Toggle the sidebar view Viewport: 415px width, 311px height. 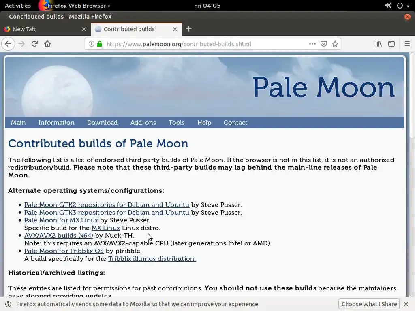391,44
